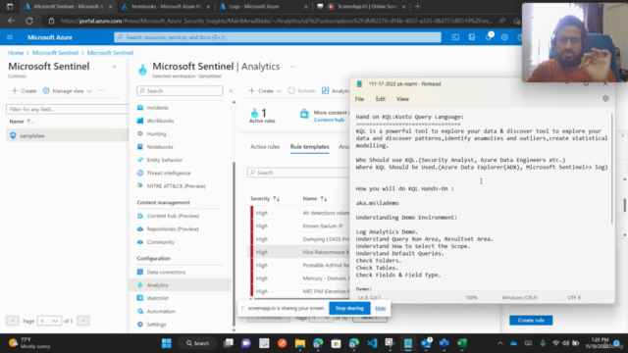Click the Create rule button
Screen dimensions: 628x353
tap(531, 321)
